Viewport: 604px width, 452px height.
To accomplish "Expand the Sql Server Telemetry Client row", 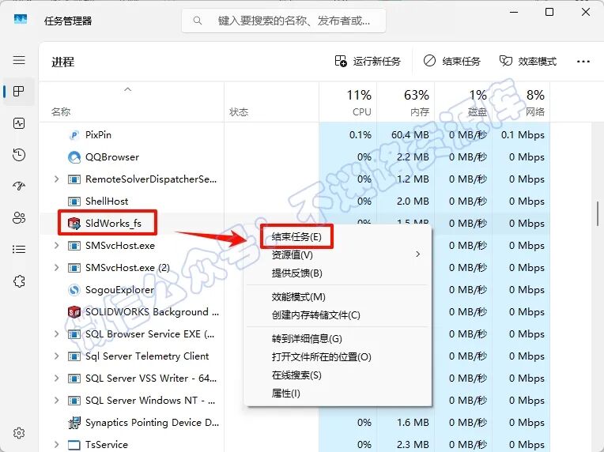I will pos(57,356).
